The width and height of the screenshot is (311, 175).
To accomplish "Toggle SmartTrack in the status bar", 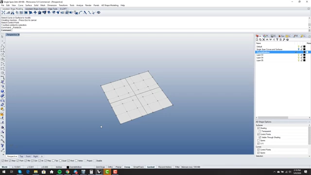I will tap(138, 167).
